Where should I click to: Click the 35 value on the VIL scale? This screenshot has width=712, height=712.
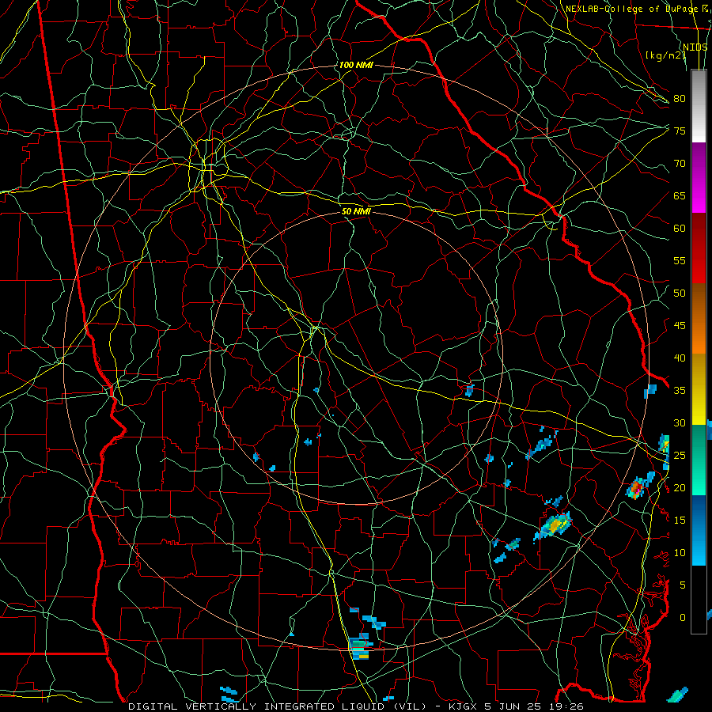pyautogui.click(x=680, y=391)
